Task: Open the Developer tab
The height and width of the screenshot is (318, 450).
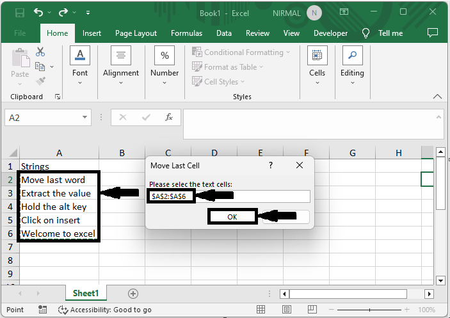Action: click(330, 33)
